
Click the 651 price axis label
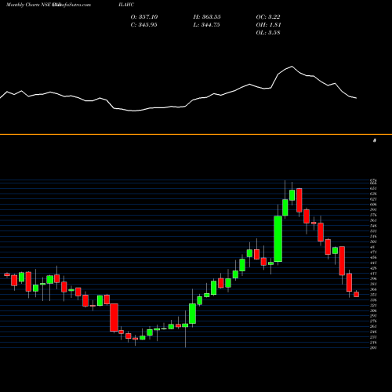tap(373, 188)
